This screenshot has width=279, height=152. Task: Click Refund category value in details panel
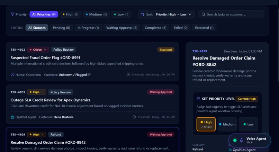(198, 149)
